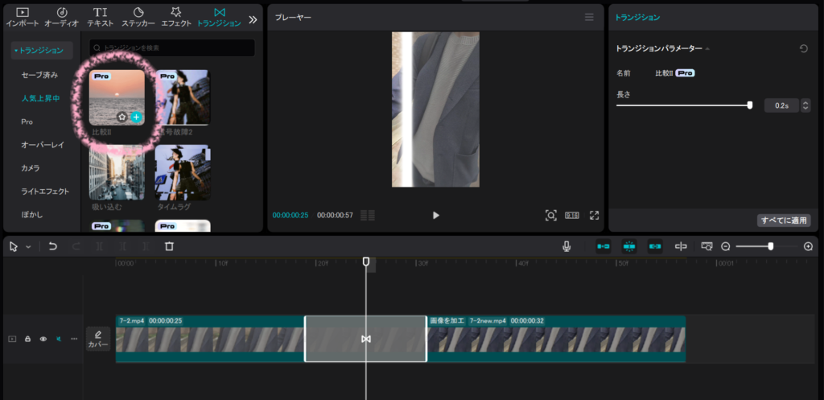Click the 0.2s duration value field
Image resolution: width=824 pixels, height=400 pixels.
pyautogui.click(x=781, y=105)
